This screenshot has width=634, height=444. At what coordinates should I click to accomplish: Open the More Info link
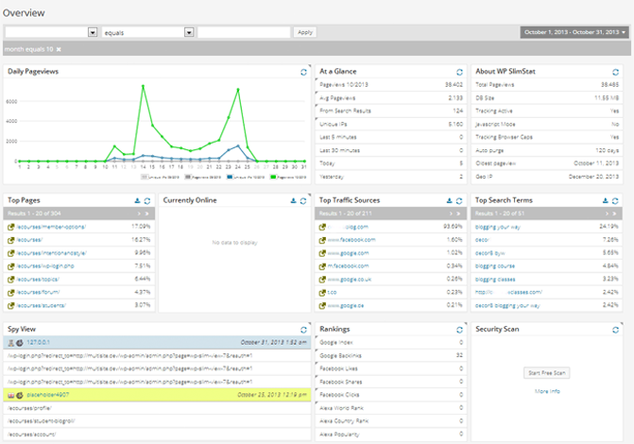click(x=547, y=390)
